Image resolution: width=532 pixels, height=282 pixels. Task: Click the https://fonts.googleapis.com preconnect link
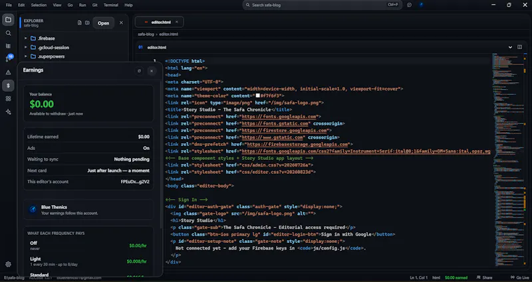coord(279,117)
